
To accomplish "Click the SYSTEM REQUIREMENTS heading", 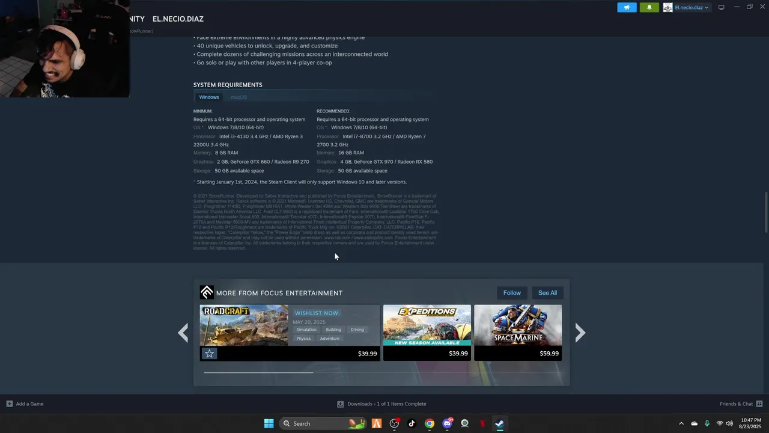I will coord(228,85).
